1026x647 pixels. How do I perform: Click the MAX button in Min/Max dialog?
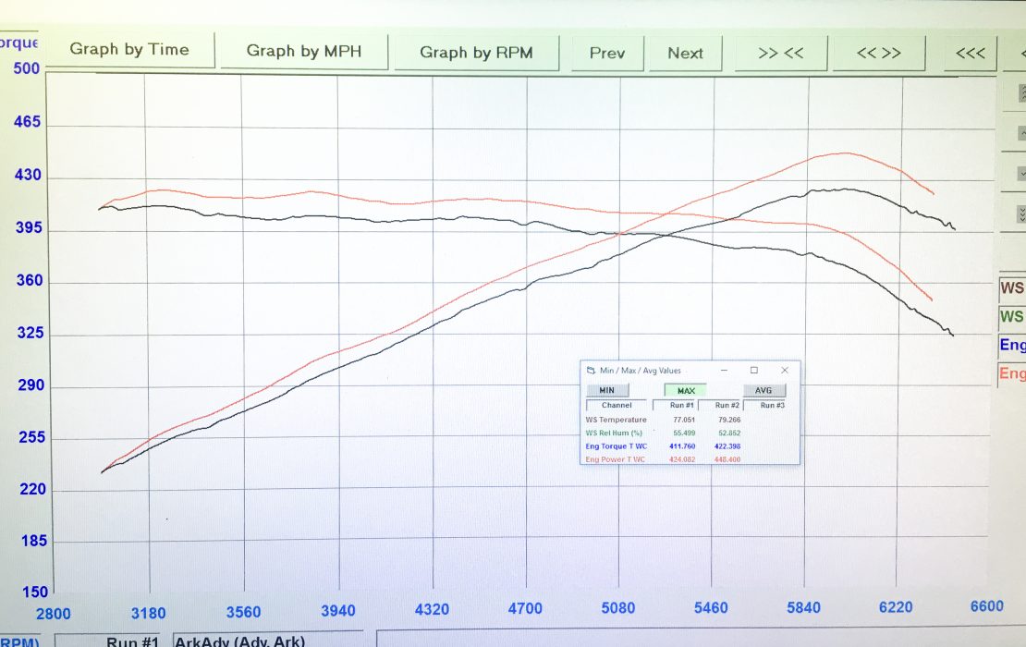685,390
